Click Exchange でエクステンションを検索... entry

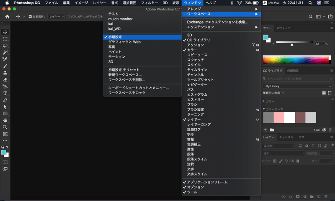coord(221,22)
